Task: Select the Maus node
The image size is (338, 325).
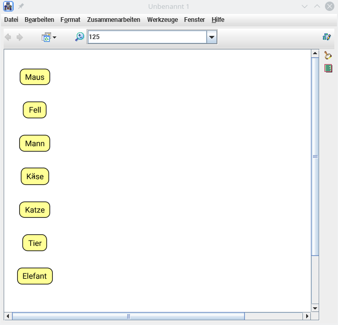Action: click(x=35, y=77)
